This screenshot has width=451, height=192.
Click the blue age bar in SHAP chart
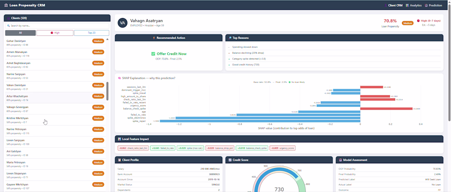329,112
